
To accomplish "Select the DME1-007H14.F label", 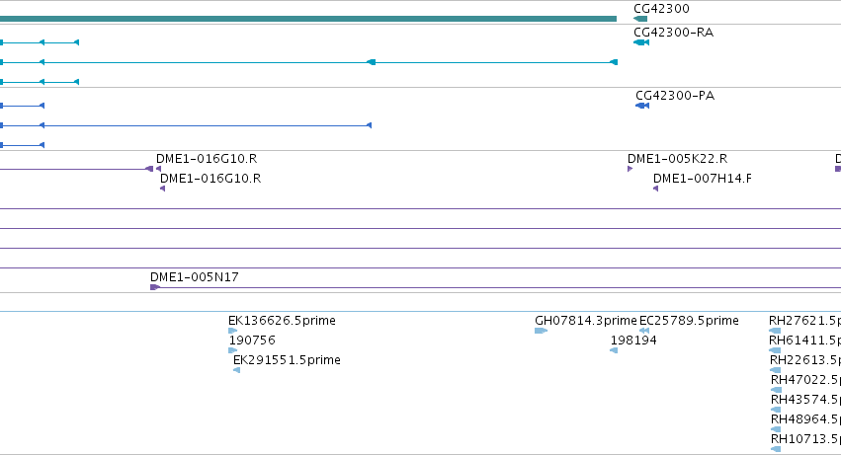I will (x=702, y=179).
